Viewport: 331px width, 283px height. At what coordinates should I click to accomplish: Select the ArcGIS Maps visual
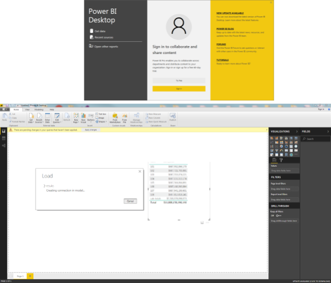click(291, 155)
